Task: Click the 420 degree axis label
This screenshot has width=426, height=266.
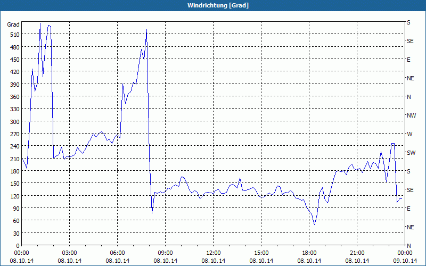Action: point(15,72)
